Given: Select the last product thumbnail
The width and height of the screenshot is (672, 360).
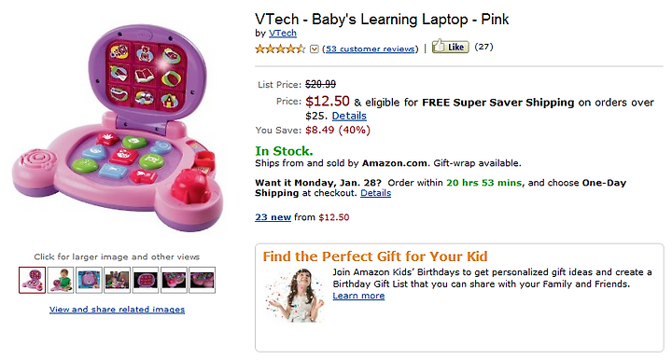Looking at the screenshot, I should pyautogui.click(x=202, y=280).
